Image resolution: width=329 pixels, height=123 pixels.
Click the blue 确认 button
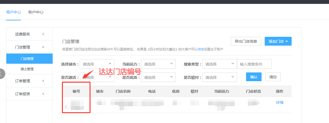coord(254,77)
